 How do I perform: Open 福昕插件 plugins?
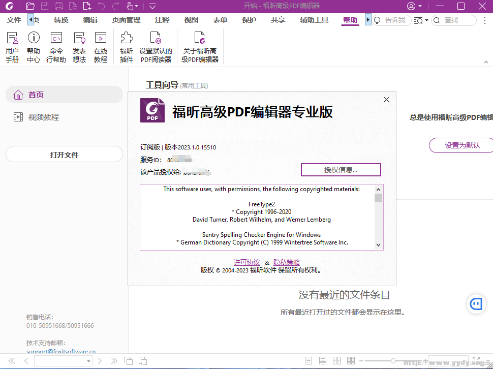(127, 47)
